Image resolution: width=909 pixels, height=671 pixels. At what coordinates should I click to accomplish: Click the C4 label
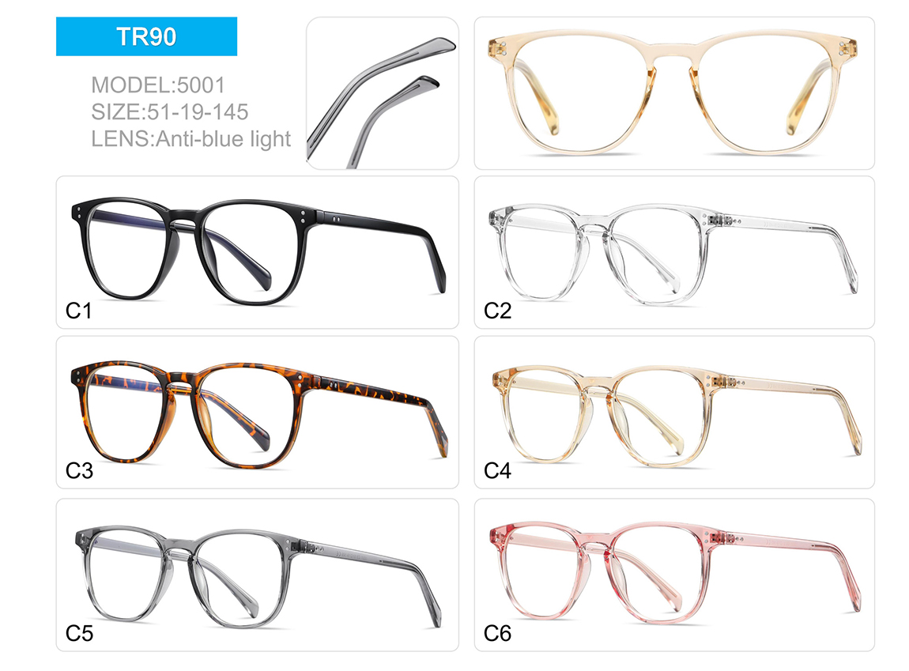point(497,471)
